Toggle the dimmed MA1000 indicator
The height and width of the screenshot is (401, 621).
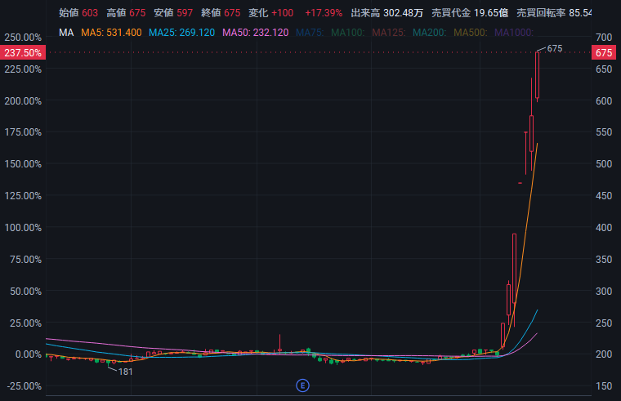click(514, 33)
